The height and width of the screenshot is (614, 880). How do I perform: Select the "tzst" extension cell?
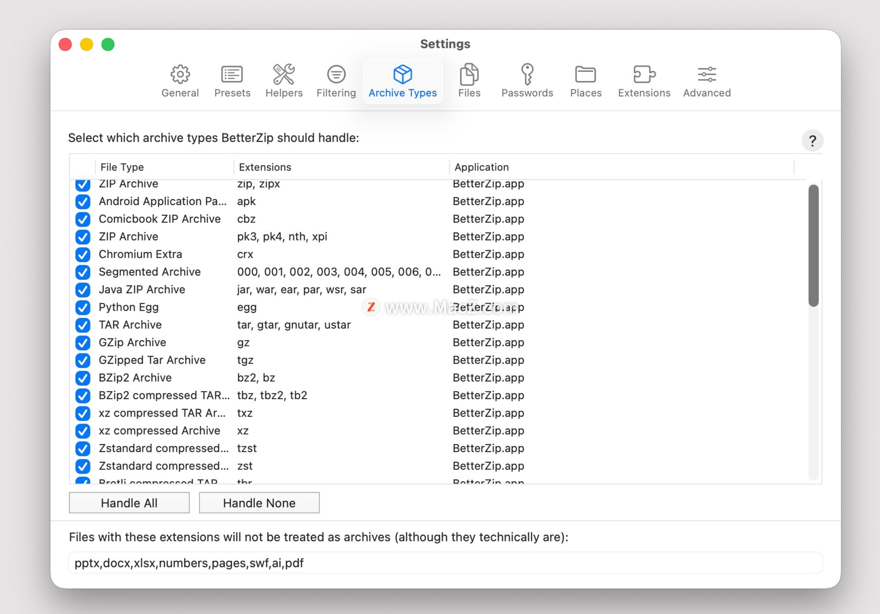tap(247, 448)
